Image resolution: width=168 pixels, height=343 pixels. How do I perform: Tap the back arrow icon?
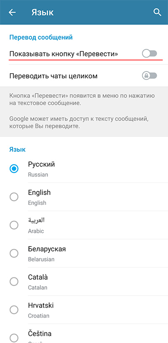tap(12, 13)
